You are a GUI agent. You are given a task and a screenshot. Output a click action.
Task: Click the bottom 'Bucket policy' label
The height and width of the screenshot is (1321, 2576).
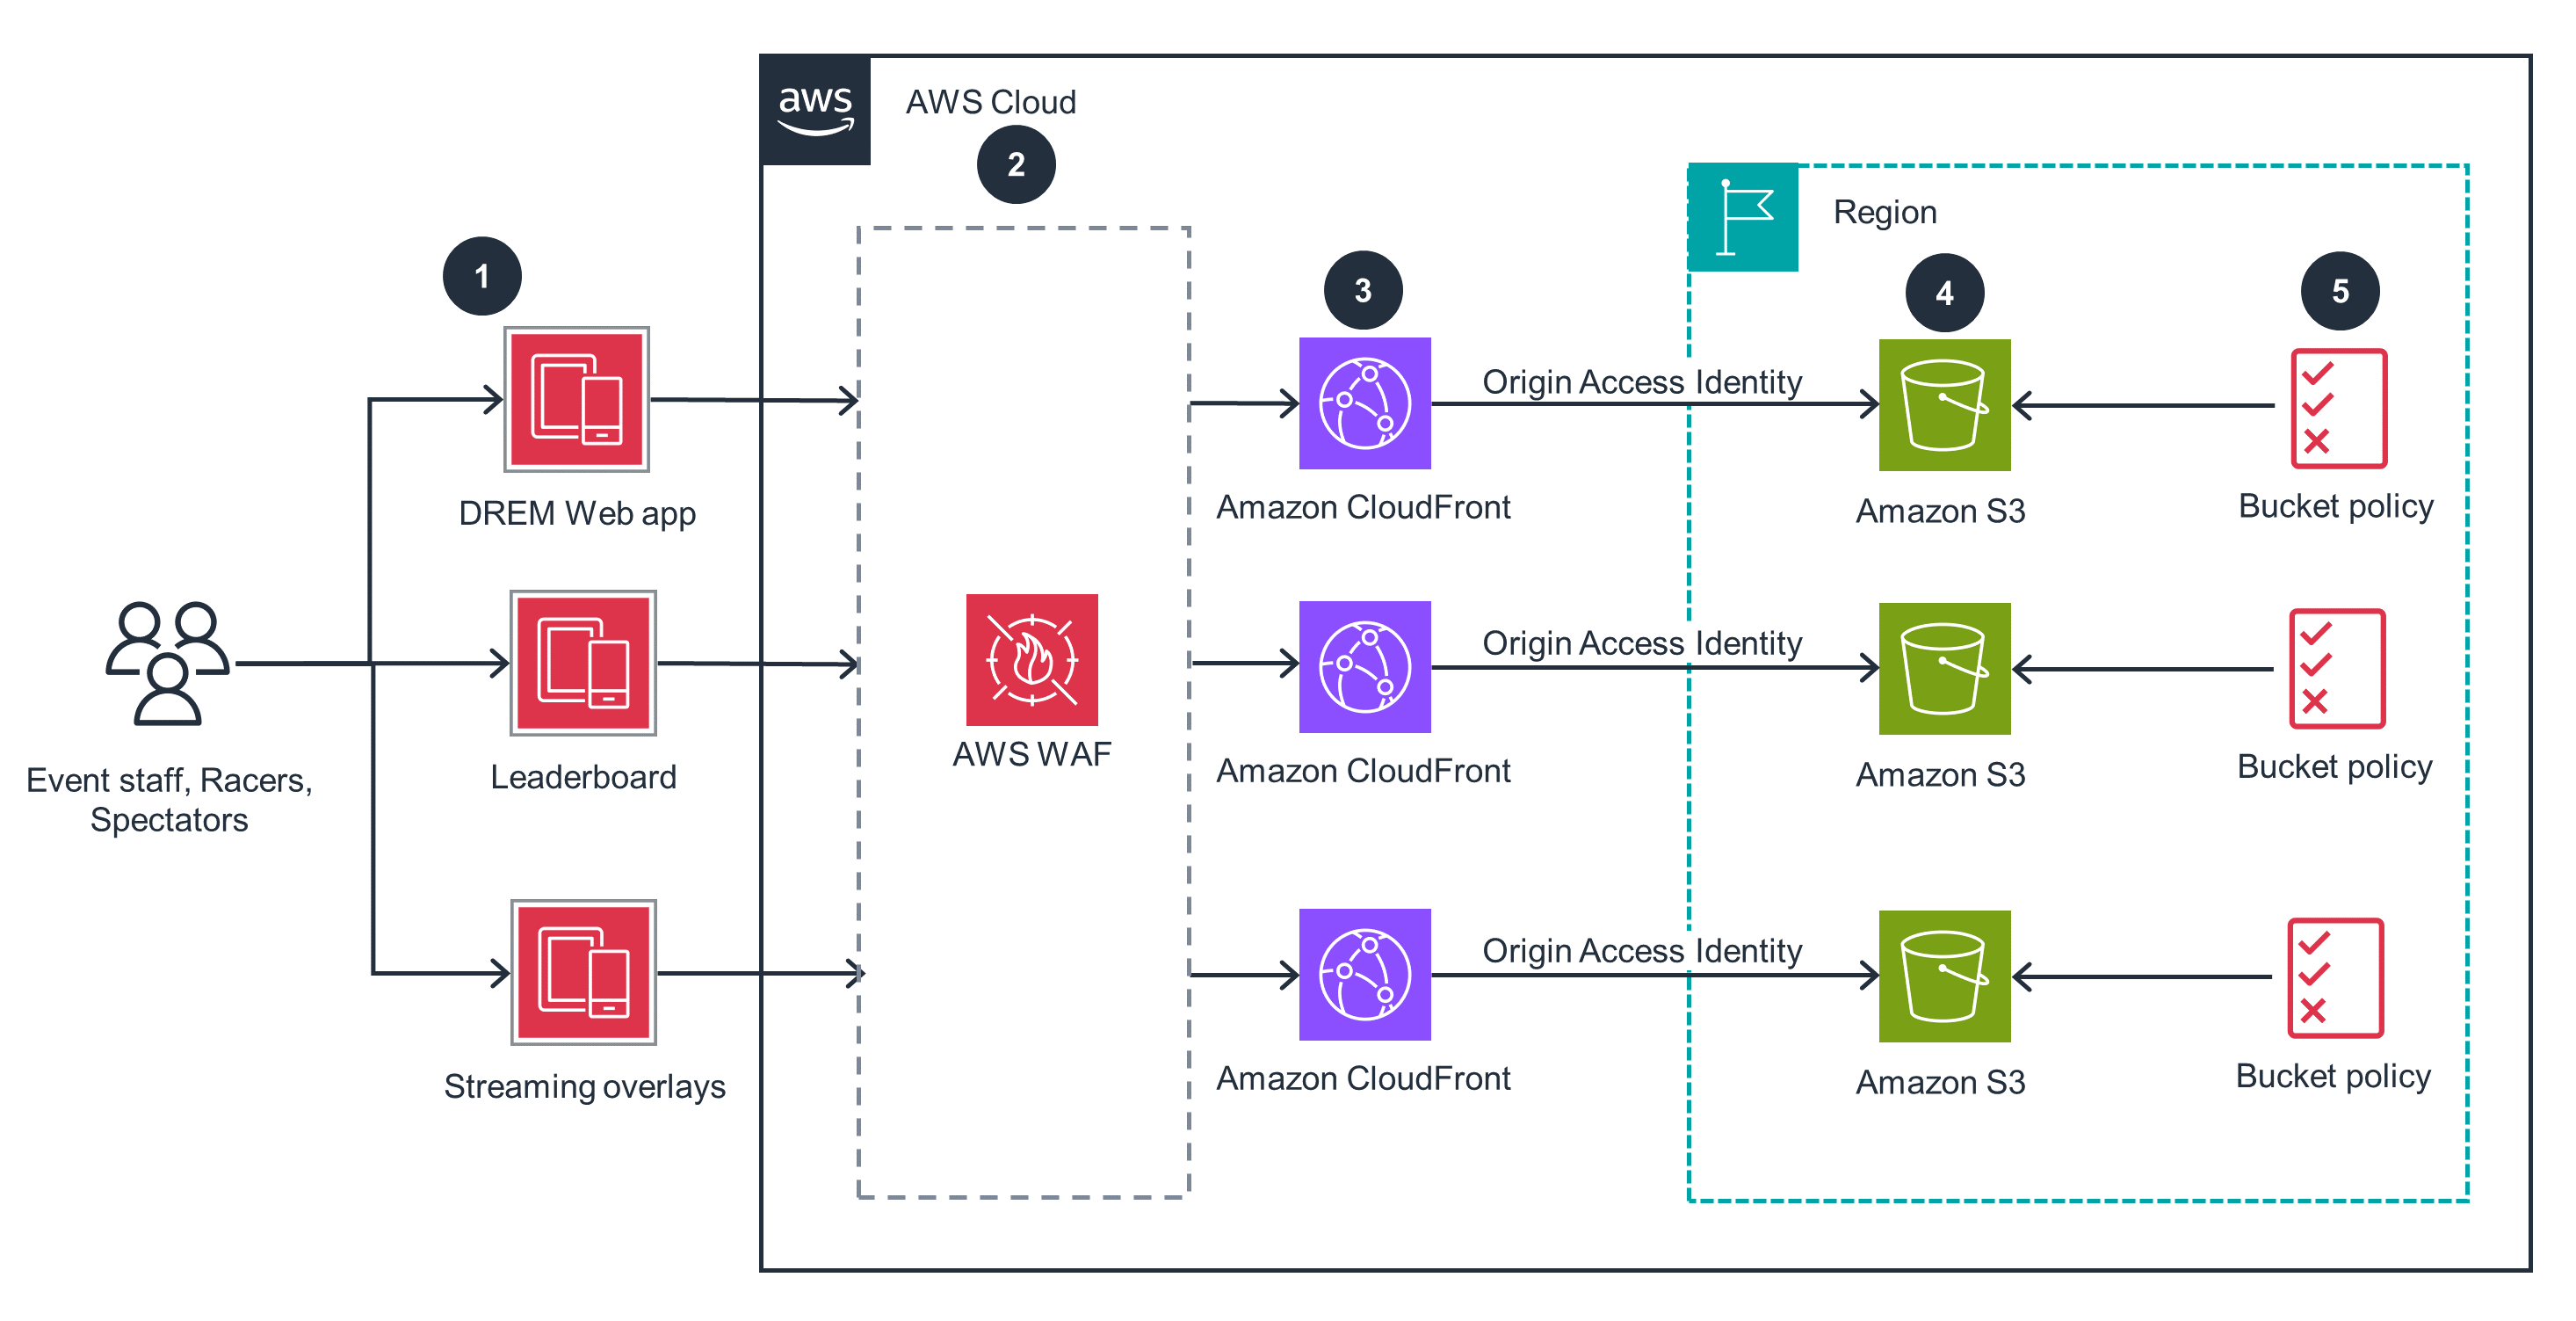pos(2333,1077)
